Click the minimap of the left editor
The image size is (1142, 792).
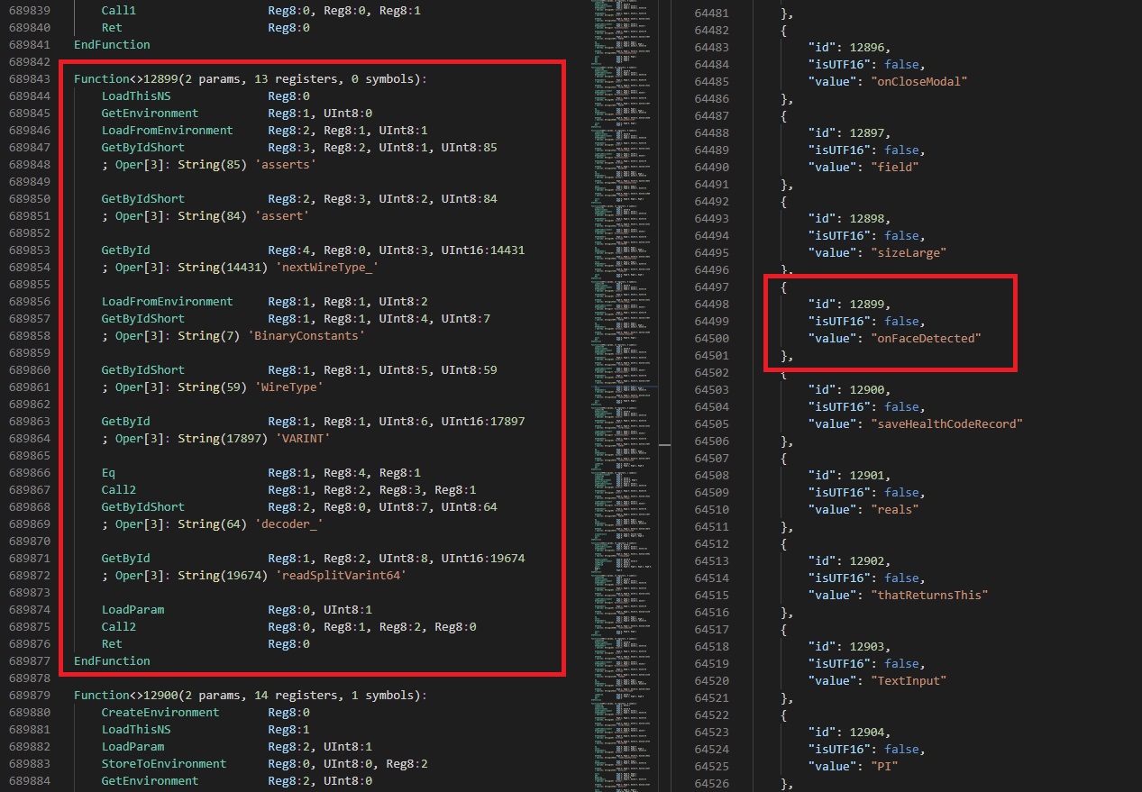[624, 396]
